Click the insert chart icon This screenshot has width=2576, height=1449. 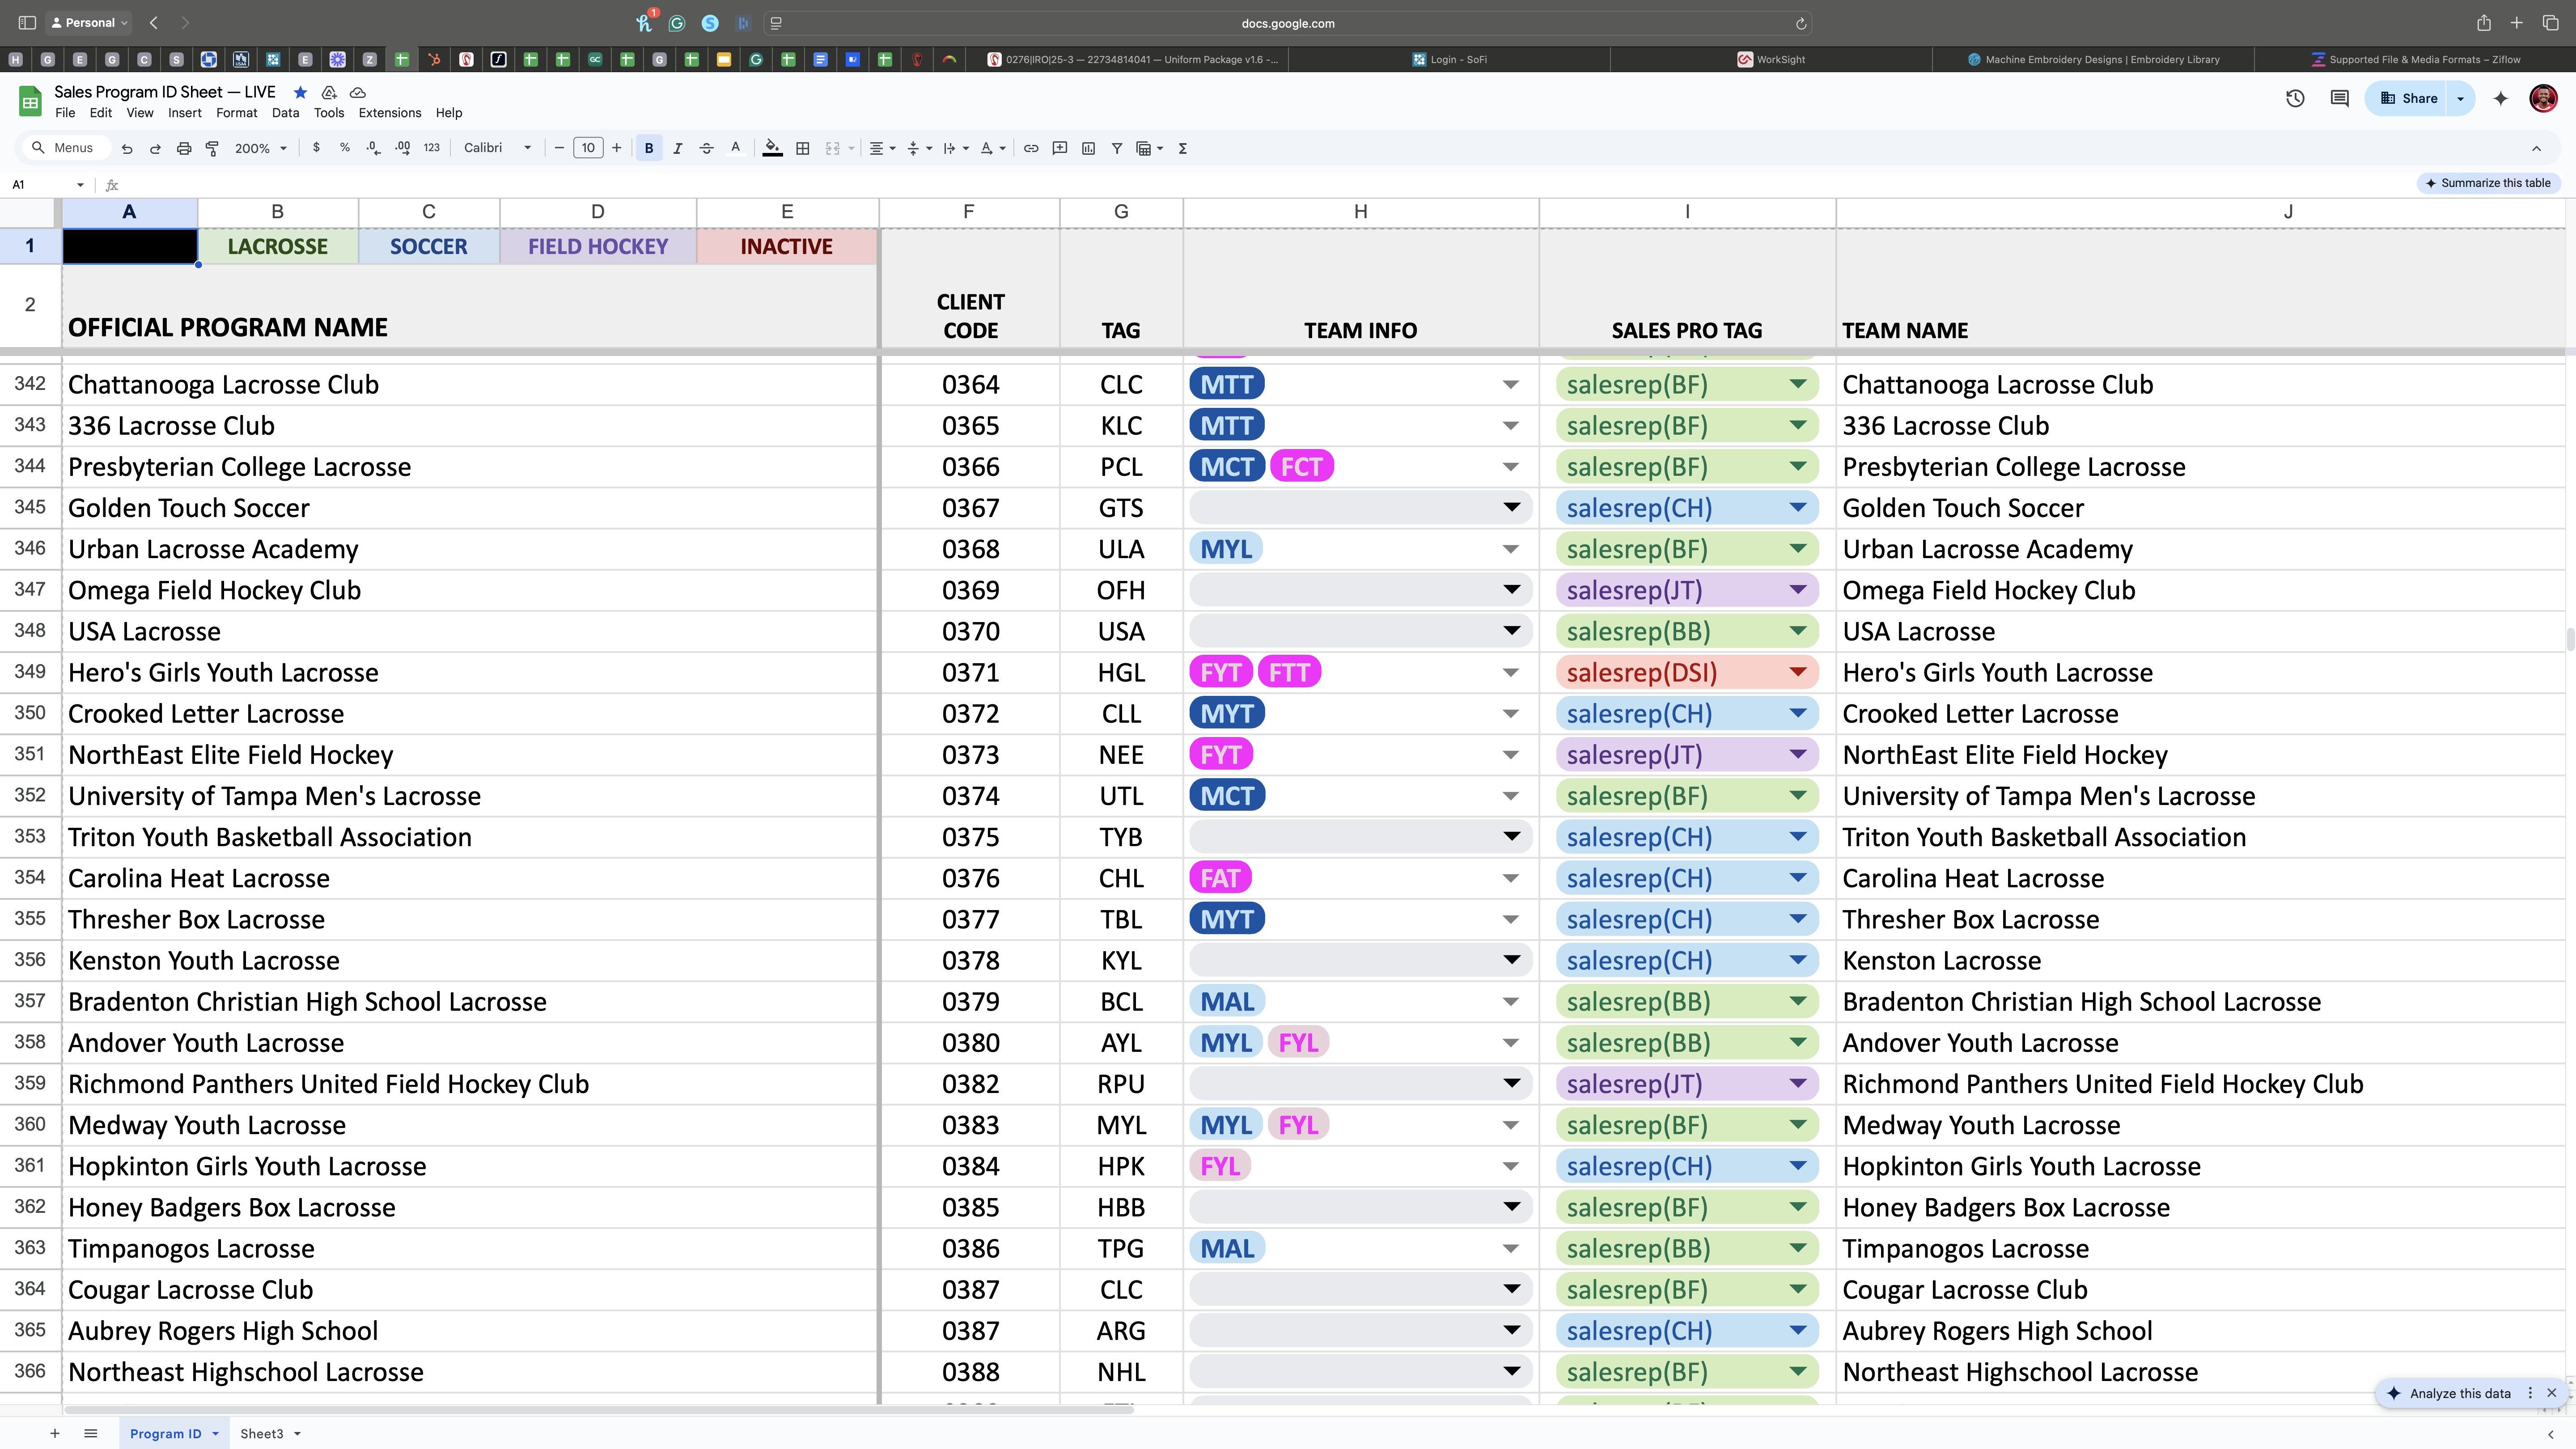[1088, 148]
